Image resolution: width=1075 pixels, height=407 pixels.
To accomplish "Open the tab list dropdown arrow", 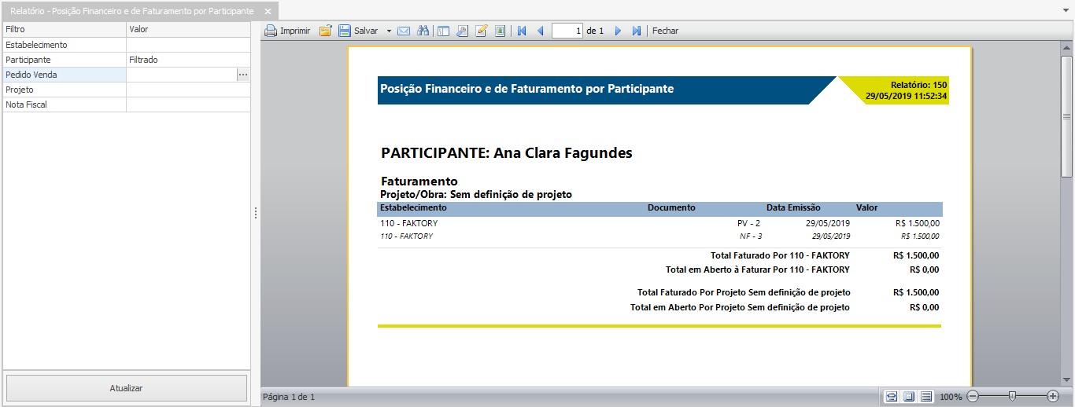I will pyautogui.click(x=1065, y=10).
